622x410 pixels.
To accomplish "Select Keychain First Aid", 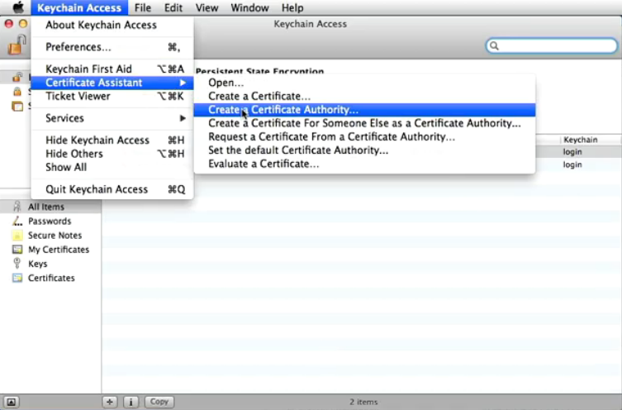I will pyautogui.click(x=112, y=69).
